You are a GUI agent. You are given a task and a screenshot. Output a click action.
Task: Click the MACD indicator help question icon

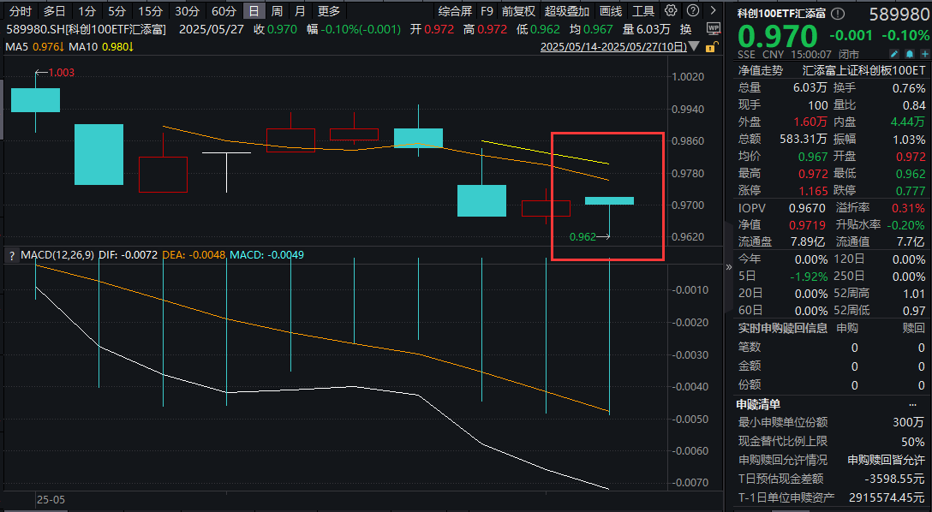[12, 255]
